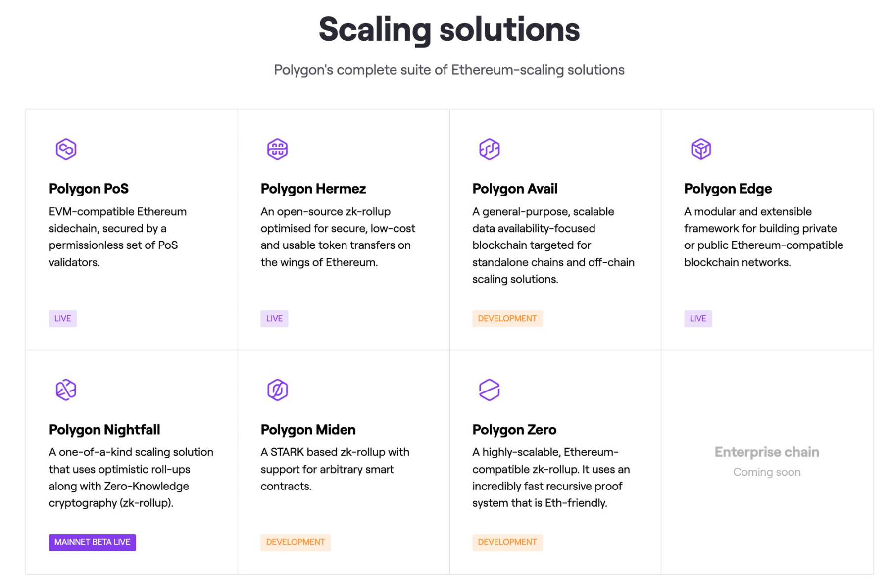Click the LIVE badge under Polygon PoS
Viewport: 891px width, 587px height.
(x=63, y=318)
